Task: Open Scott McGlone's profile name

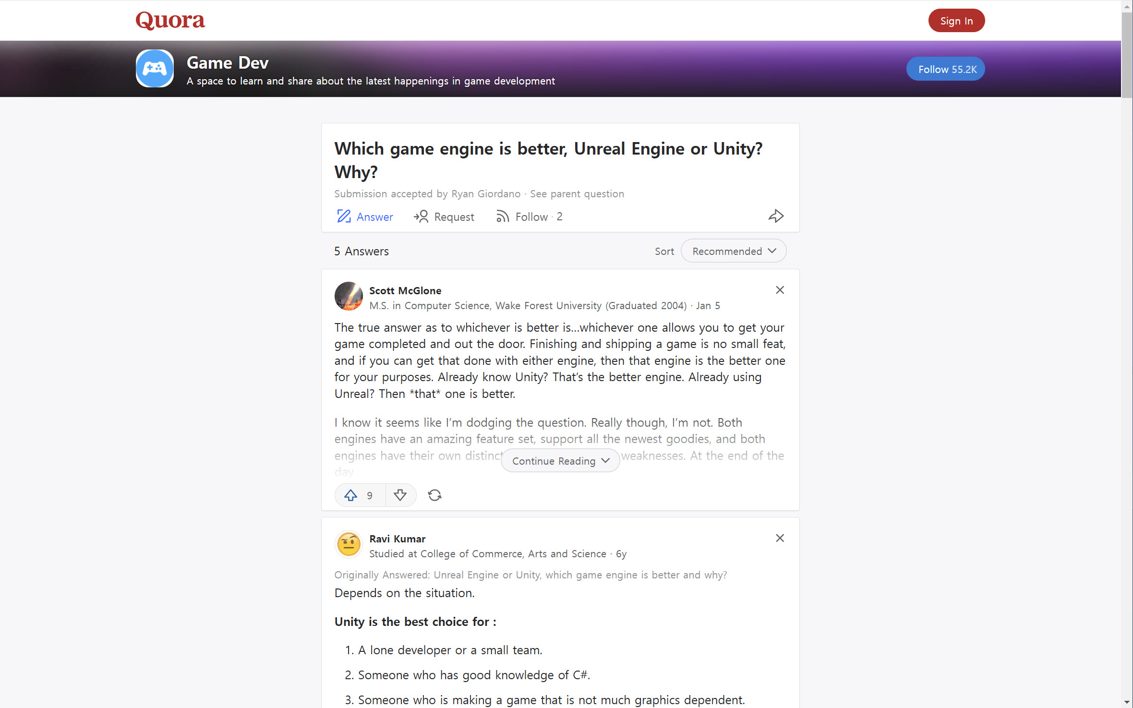Action: pos(405,291)
